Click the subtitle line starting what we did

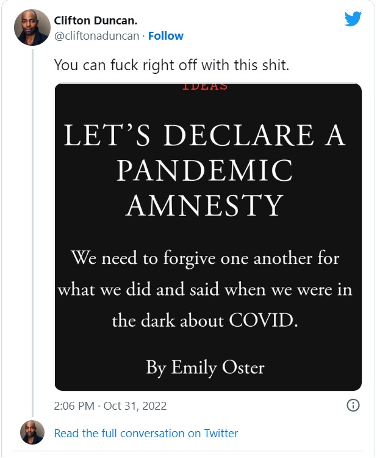click(x=205, y=289)
